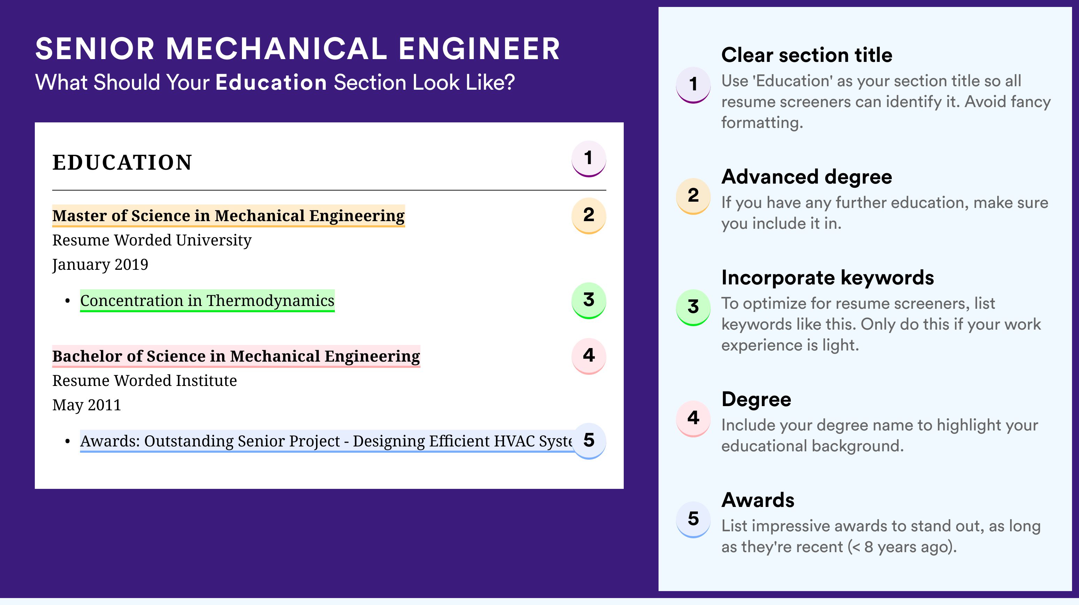This screenshot has width=1079, height=605.
Task: Click the Incorporate keywords heading
Action: coord(828,278)
